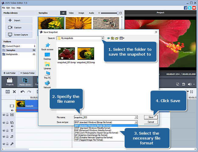Screen dimensions: 198x152
Task: Select JPEG file format option
Action: click(x=96, y=133)
